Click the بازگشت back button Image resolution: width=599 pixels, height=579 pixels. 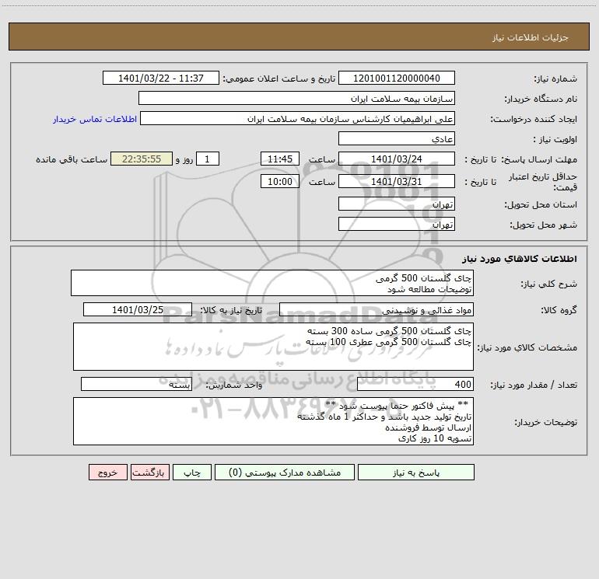coord(149,472)
